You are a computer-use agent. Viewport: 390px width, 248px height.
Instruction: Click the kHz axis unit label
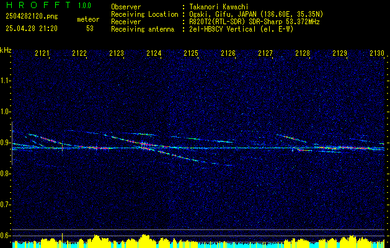(x=6, y=50)
